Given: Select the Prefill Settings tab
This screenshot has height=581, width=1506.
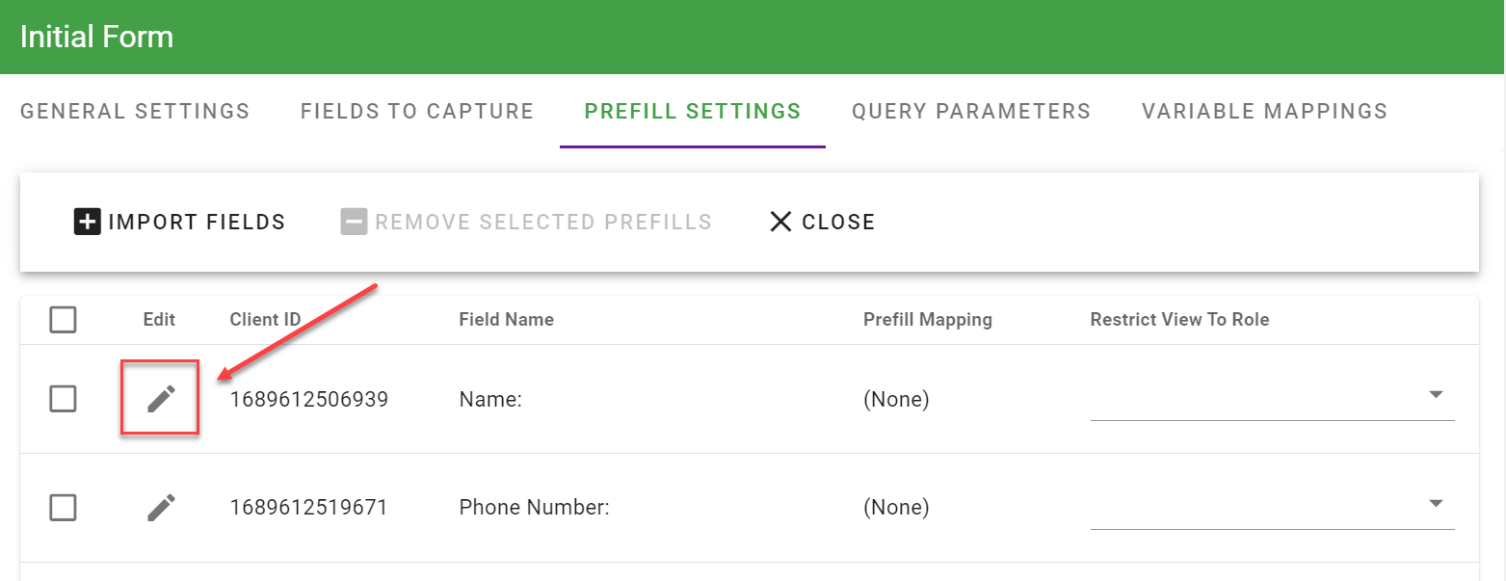Looking at the screenshot, I should [x=693, y=111].
